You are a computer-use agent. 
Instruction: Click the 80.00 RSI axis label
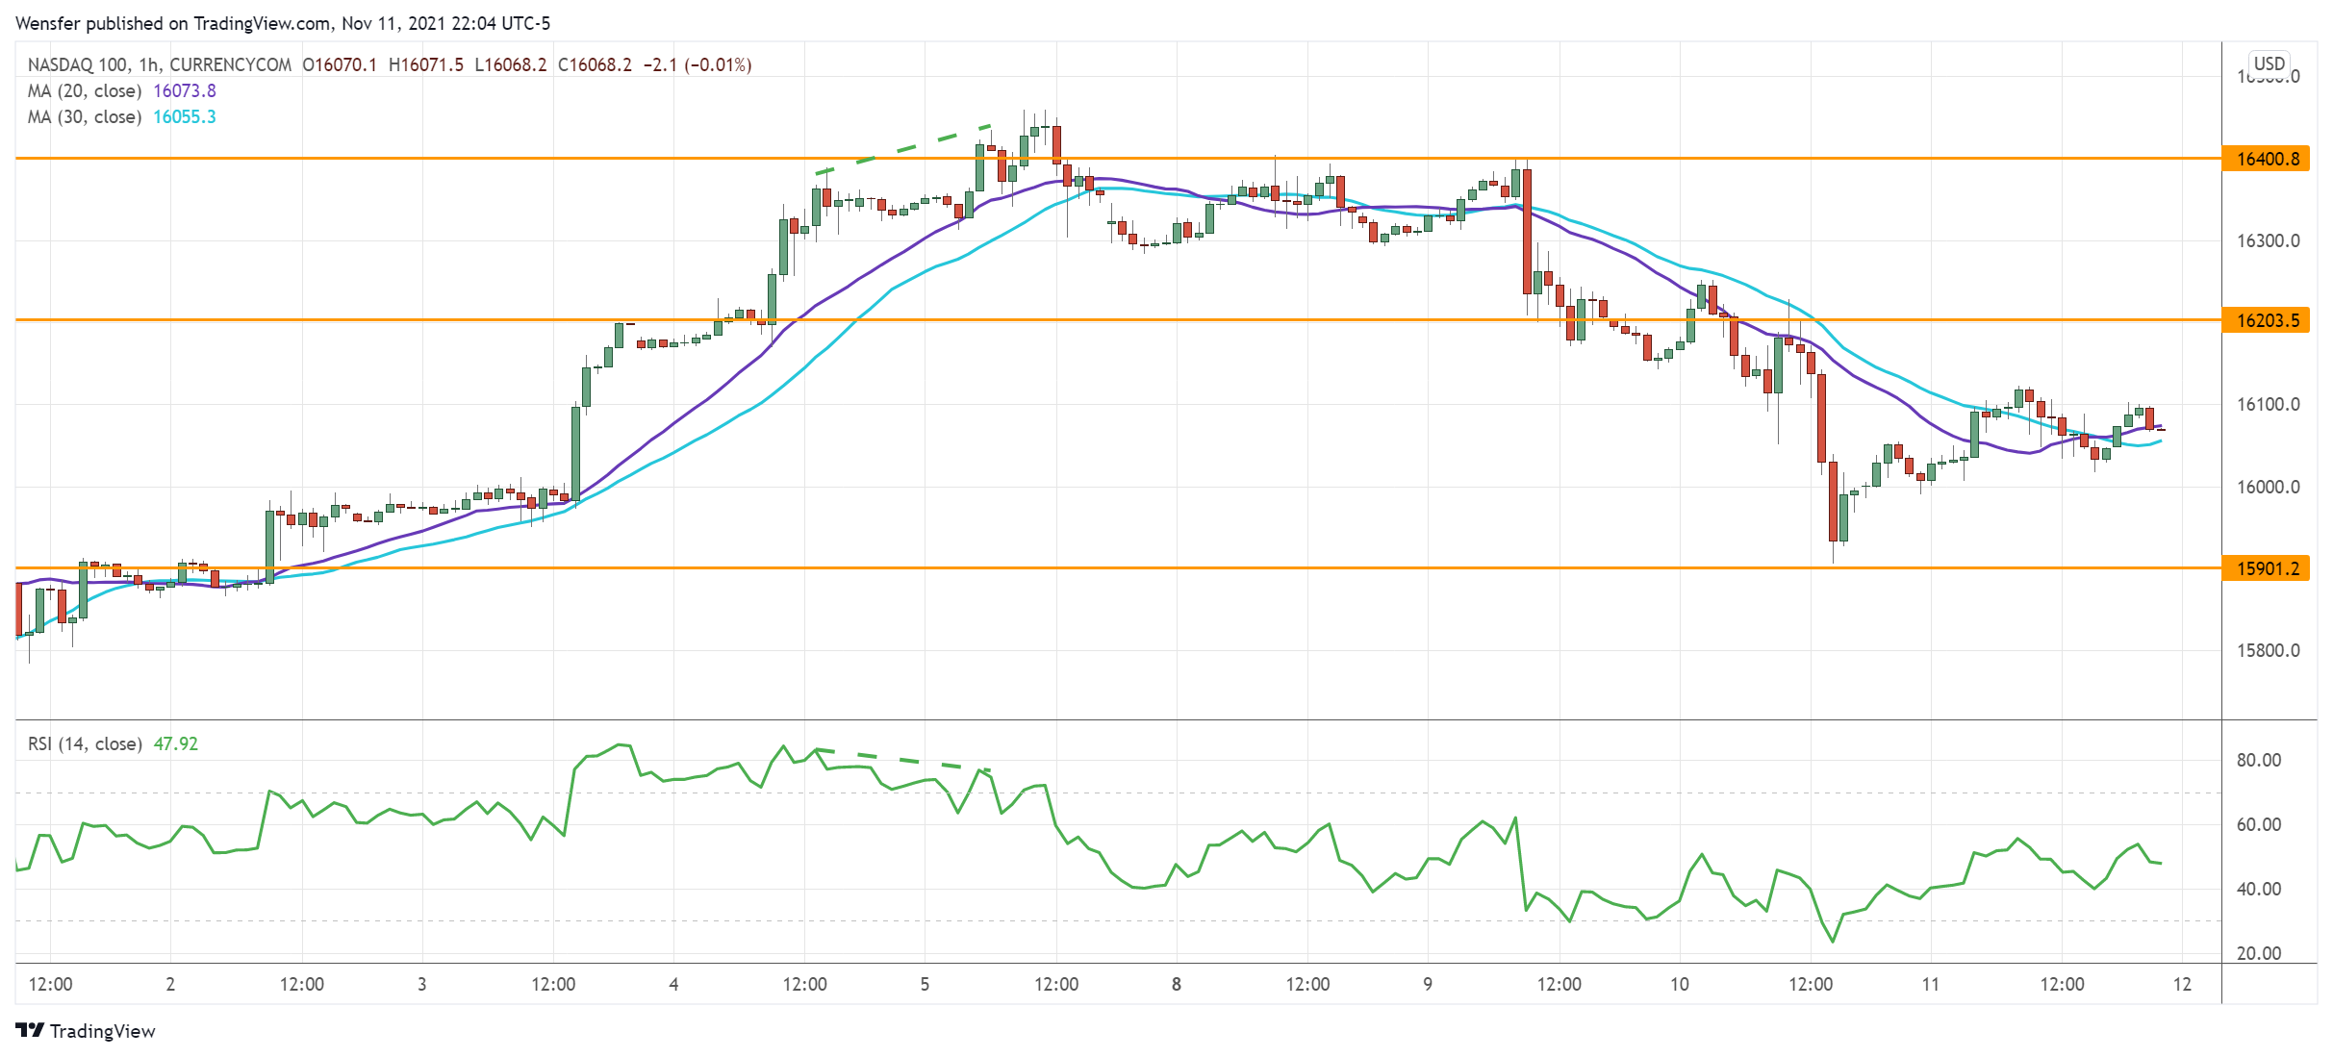[2258, 760]
